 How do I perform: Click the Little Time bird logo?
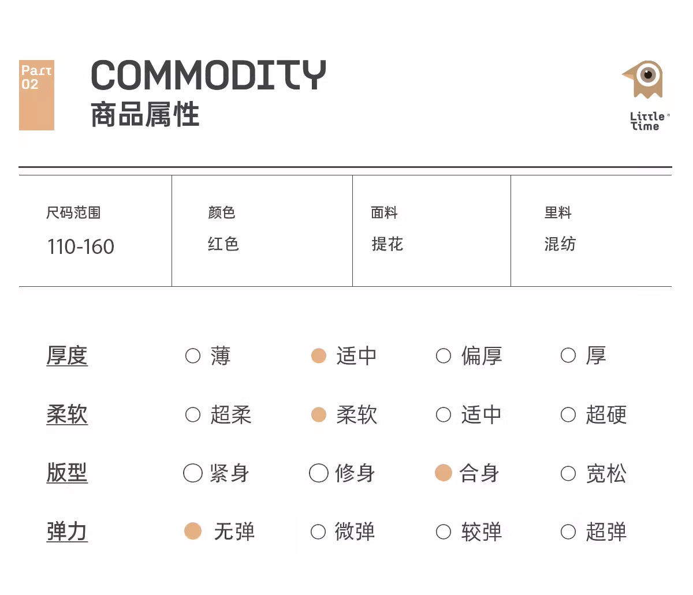click(646, 80)
